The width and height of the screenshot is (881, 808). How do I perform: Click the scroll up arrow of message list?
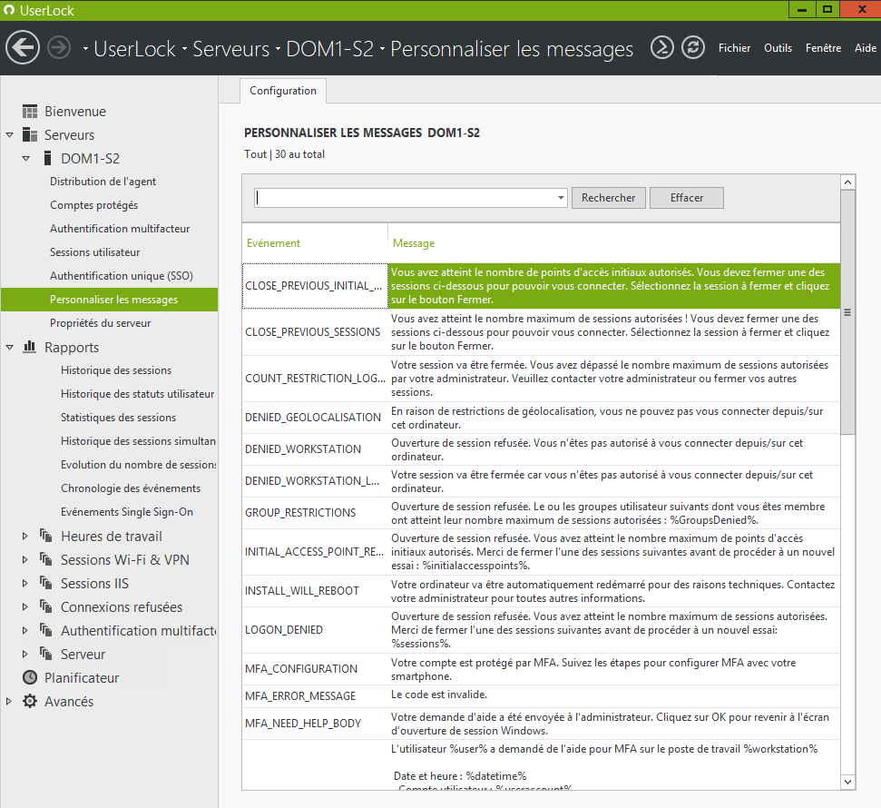847,182
